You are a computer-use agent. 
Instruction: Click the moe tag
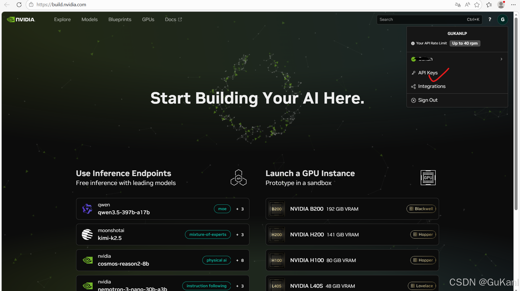(x=222, y=209)
